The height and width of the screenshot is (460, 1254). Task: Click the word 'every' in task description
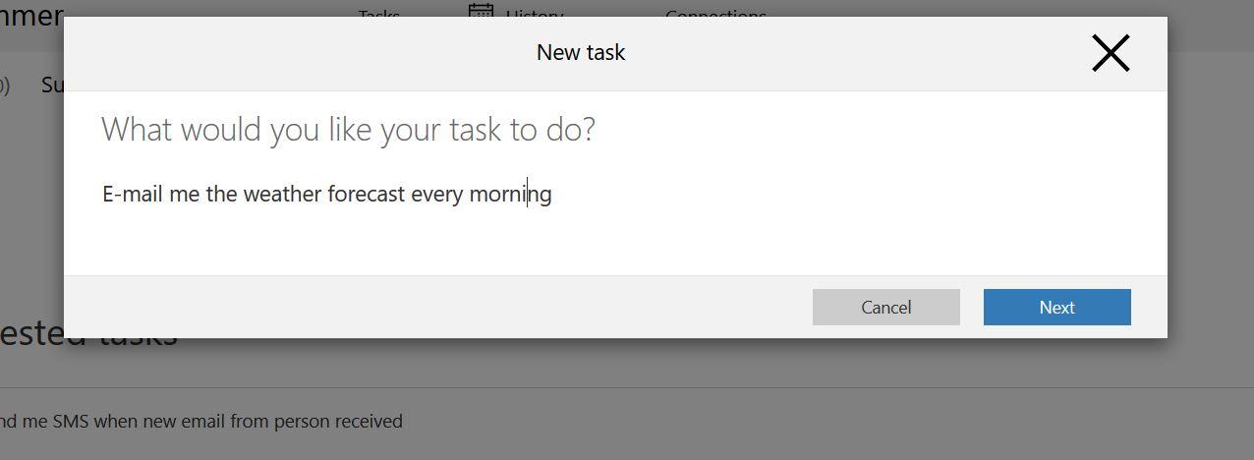[x=436, y=194]
